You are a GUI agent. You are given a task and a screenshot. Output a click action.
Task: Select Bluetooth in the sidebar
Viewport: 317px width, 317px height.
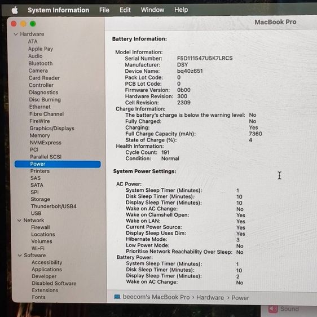(x=41, y=63)
